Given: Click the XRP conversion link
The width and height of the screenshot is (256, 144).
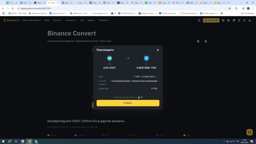Looking at the screenshot, I should coord(105,135).
